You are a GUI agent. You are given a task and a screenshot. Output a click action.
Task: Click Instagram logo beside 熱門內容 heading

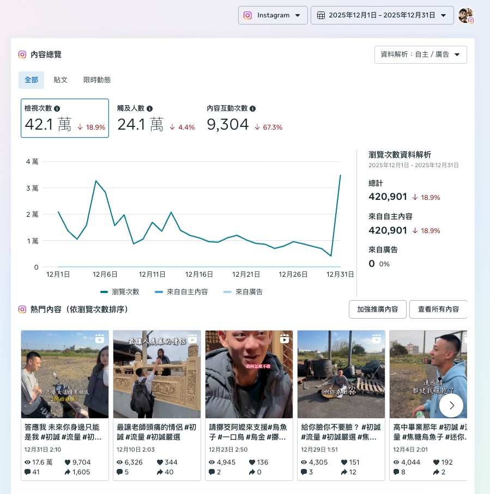point(22,309)
